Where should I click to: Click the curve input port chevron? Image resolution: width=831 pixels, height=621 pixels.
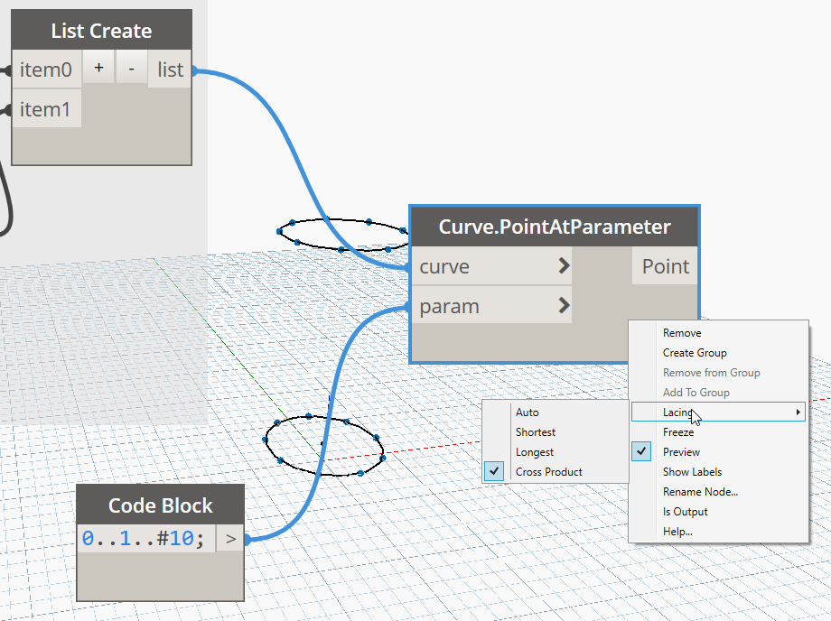tap(564, 266)
